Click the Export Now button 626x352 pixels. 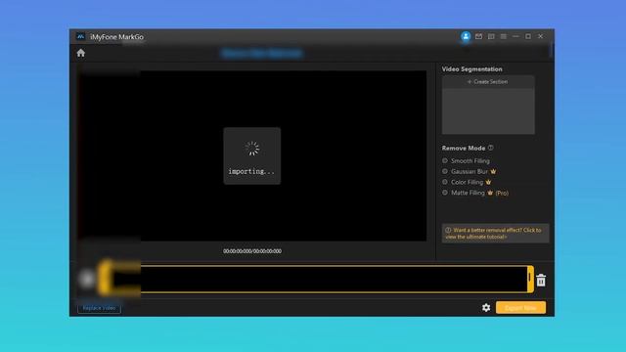point(520,308)
